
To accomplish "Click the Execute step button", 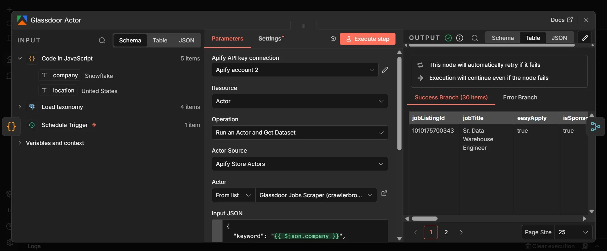I will (x=368, y=39).
